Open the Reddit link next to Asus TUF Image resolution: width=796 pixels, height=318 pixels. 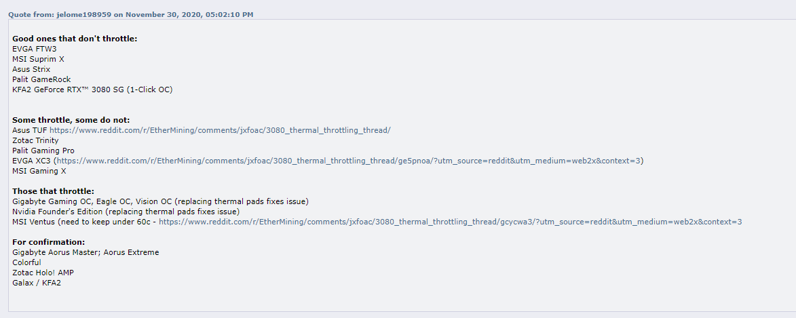[x=220, y=130]
